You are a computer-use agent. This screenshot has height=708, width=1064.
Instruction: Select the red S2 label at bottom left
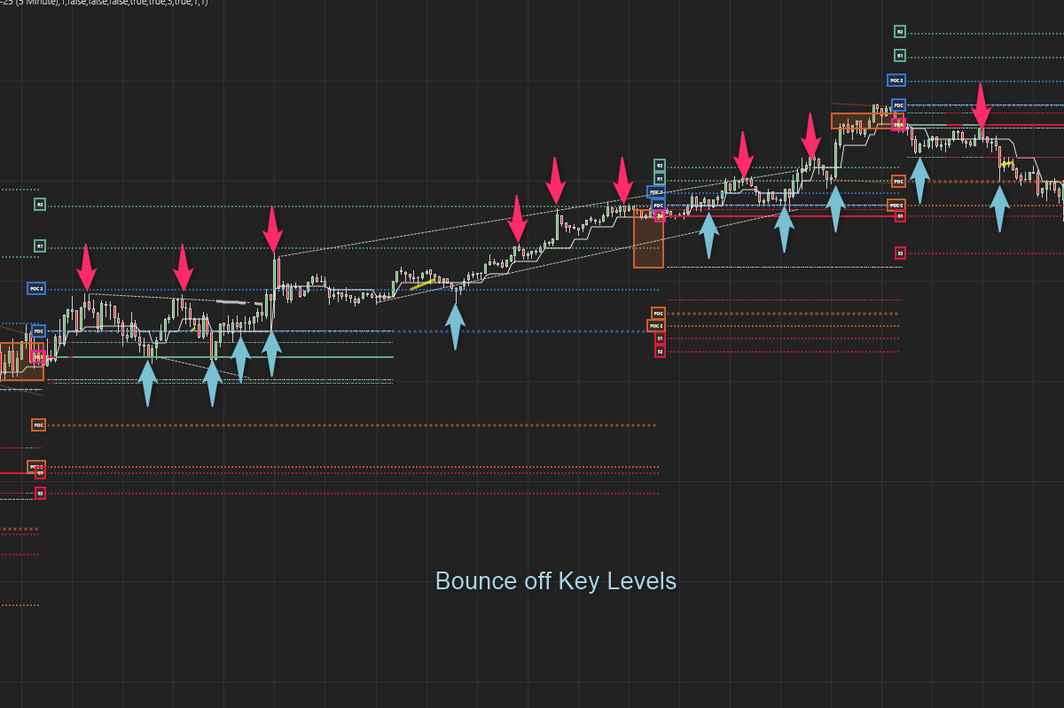(40, 494)
